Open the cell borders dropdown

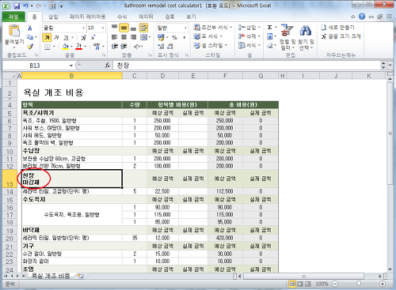pos(54,47)
